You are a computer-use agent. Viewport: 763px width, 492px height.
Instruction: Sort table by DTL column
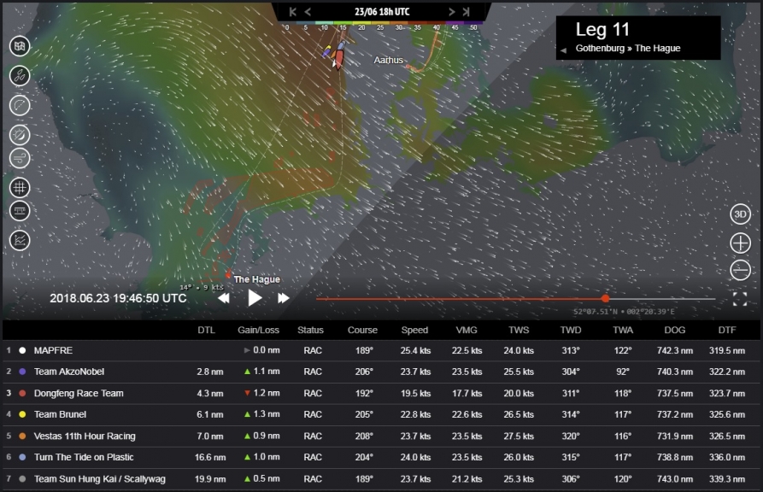[206, 330]
